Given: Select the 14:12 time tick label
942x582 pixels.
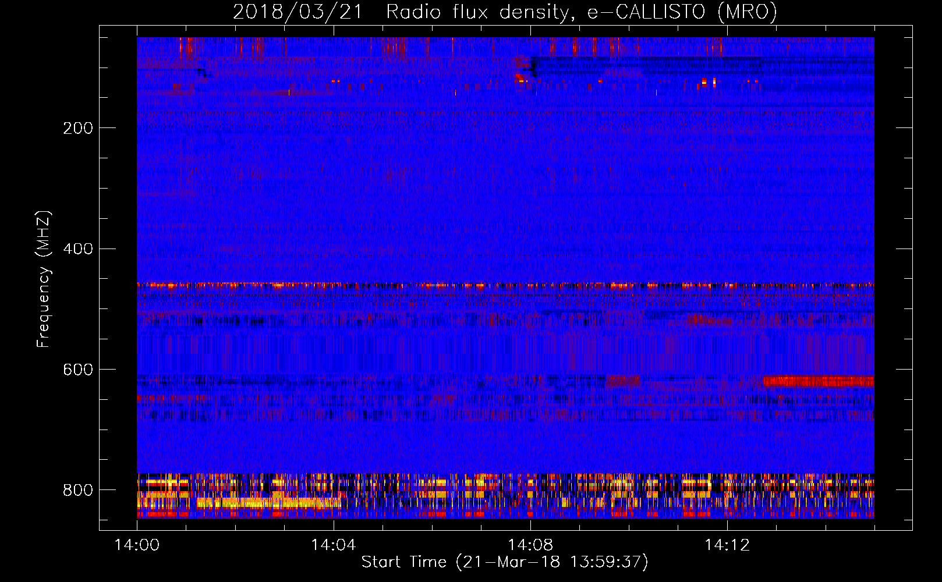Looking at the screenshot, I should click(727, 545).
